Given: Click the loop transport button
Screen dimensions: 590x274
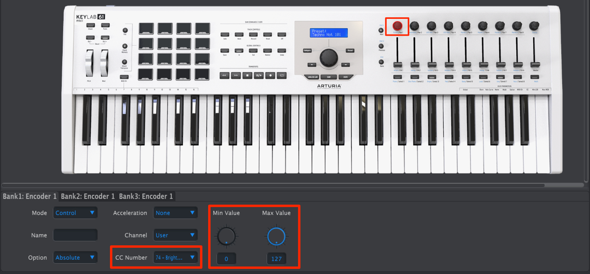Looking at the screenshot, I should [x=281, y=75].
